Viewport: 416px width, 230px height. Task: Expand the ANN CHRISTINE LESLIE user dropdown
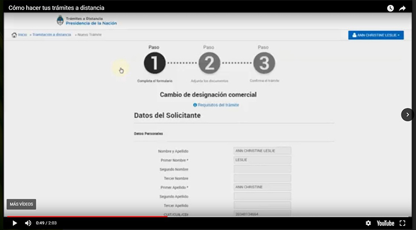click(376, 35)
